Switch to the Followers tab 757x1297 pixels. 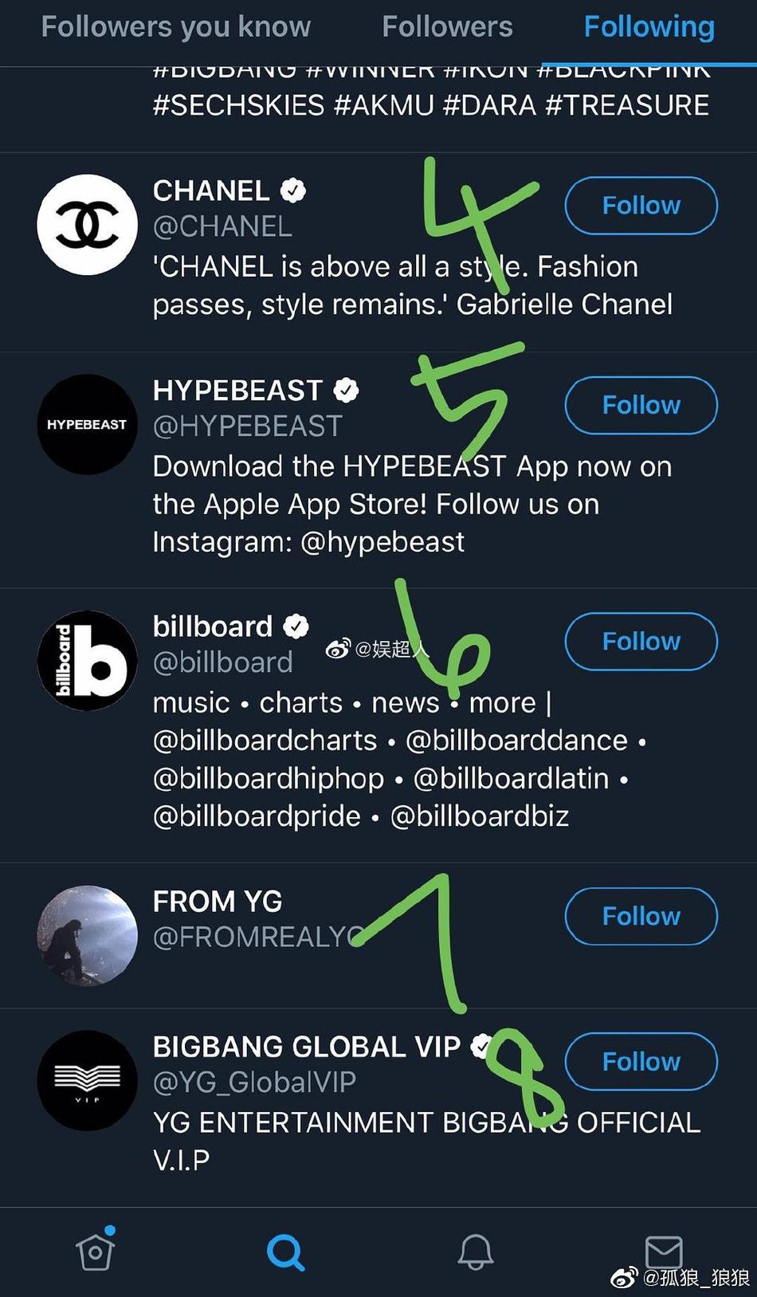click(x=447, y=27)
